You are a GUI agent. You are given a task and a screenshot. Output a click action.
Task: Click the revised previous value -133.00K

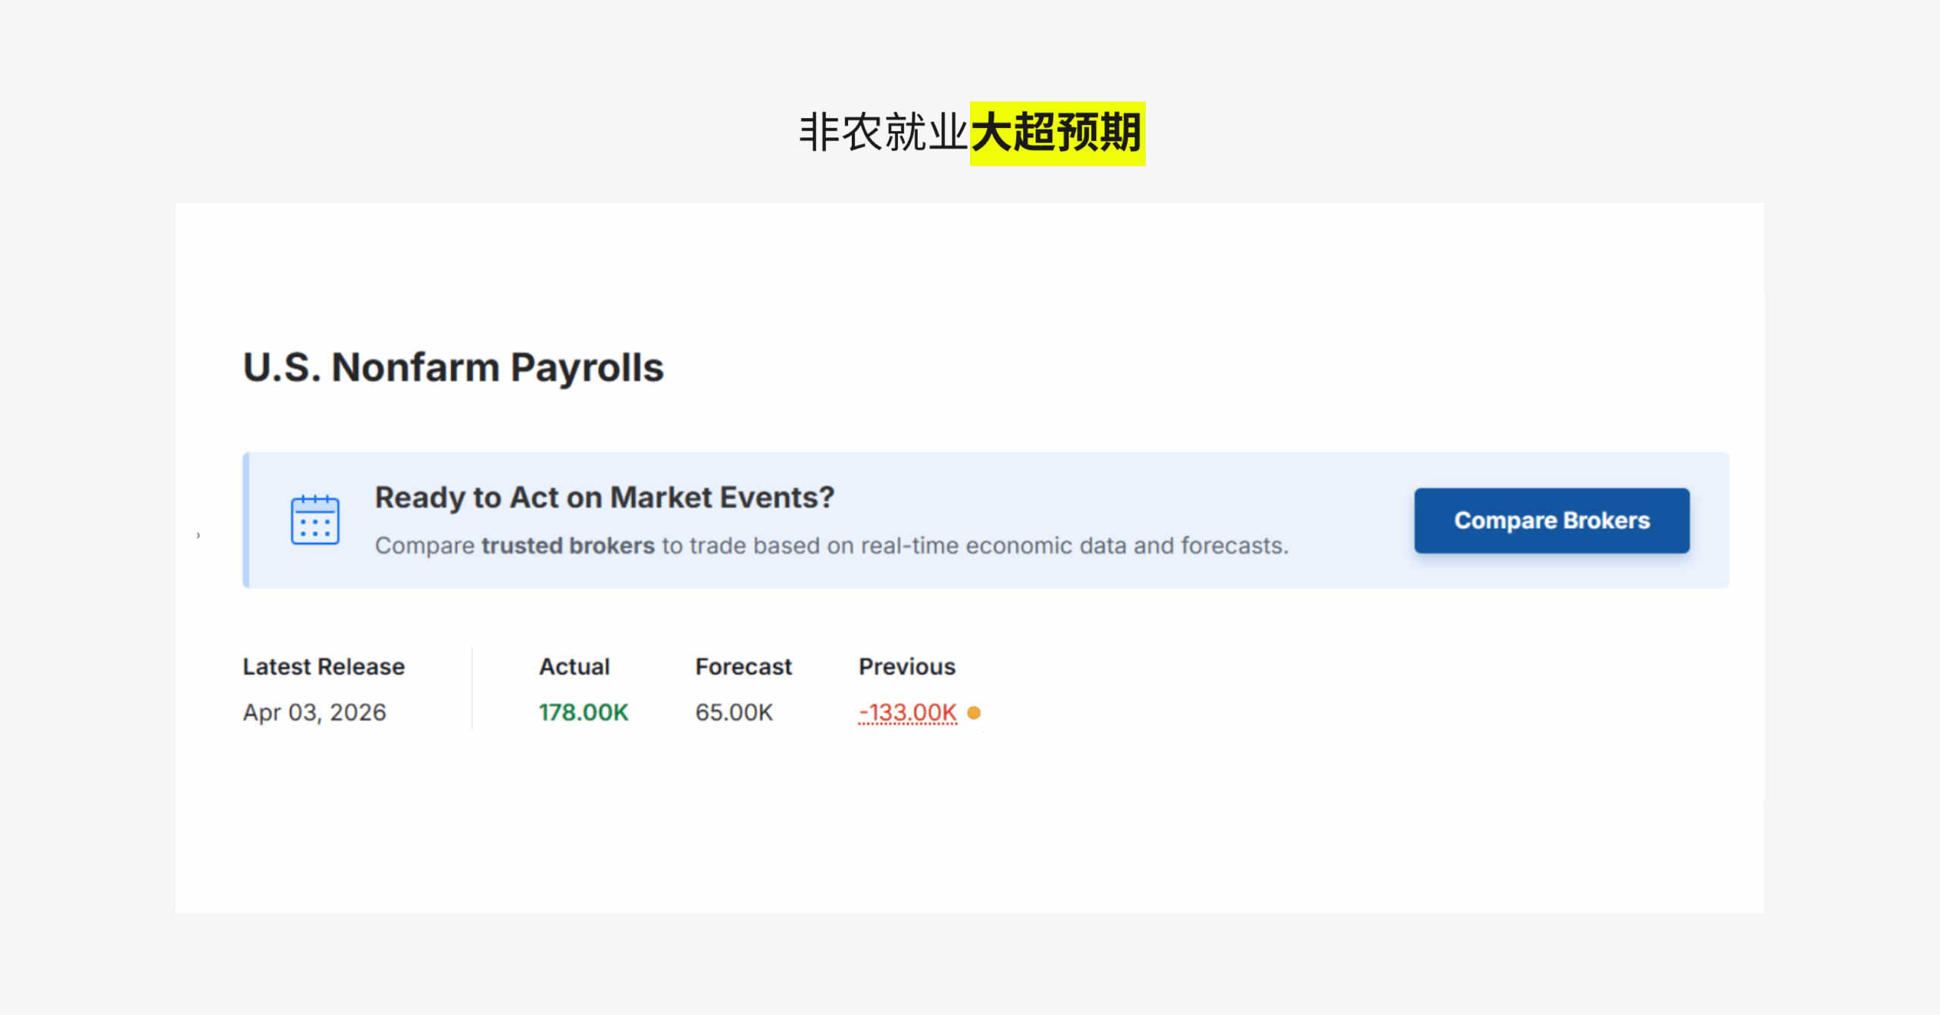[907, 713]
